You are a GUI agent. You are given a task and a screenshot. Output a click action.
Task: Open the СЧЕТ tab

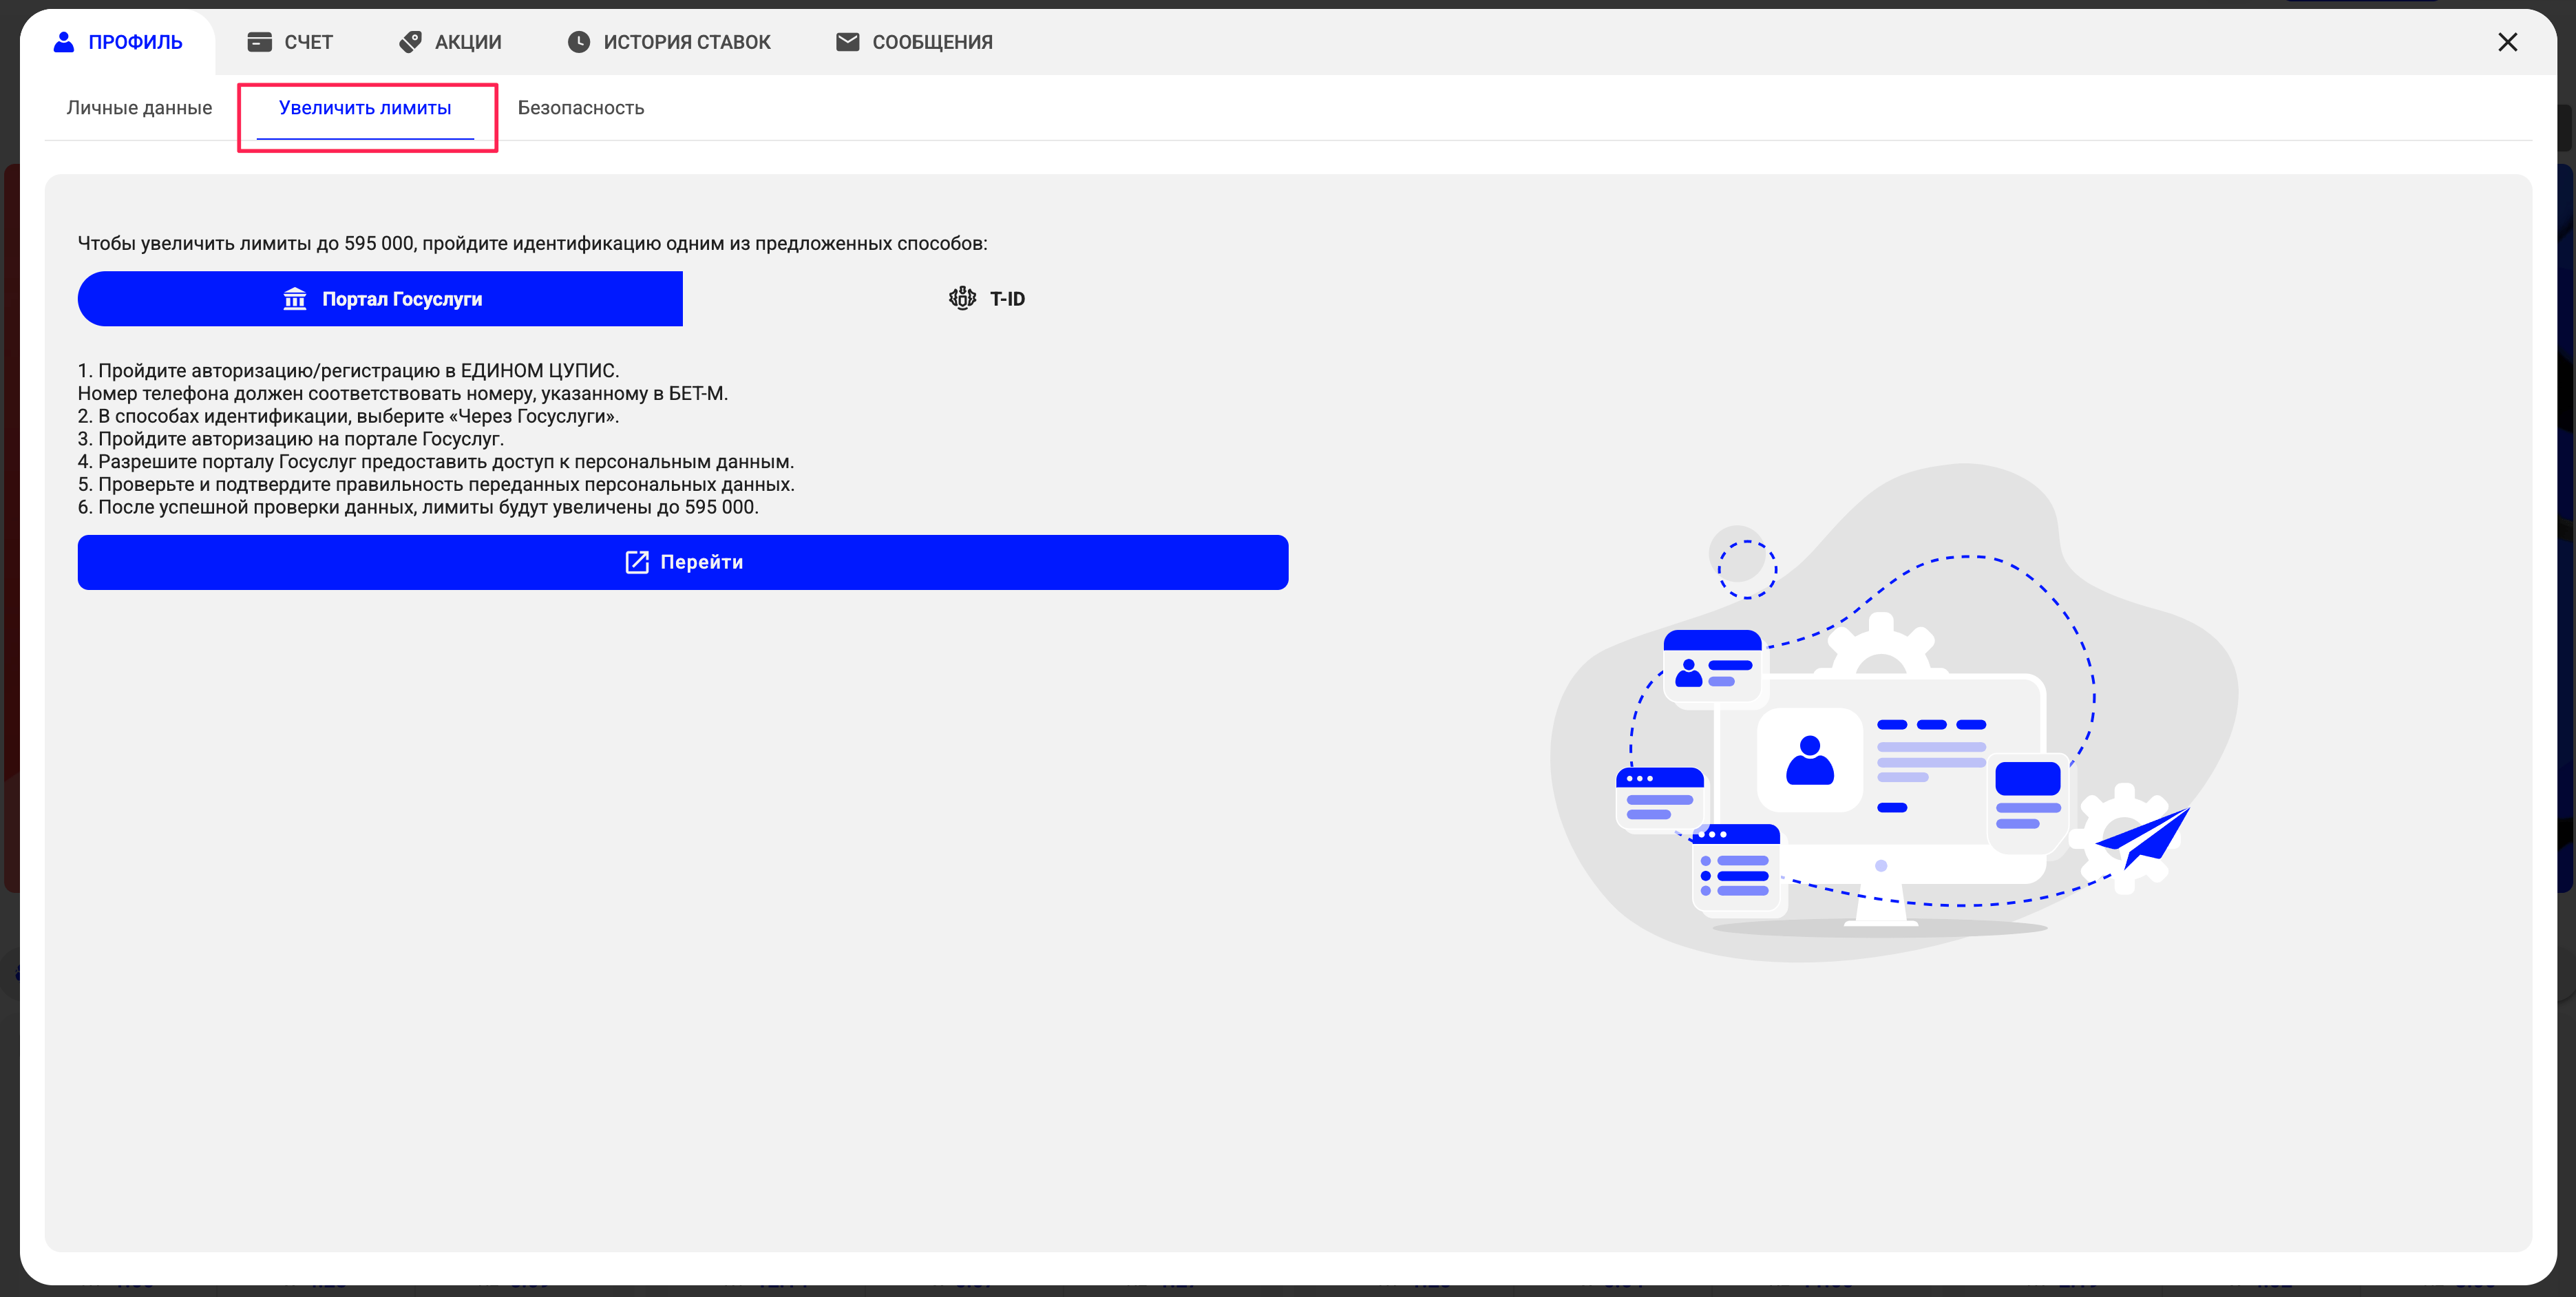[x=308, y=42]
